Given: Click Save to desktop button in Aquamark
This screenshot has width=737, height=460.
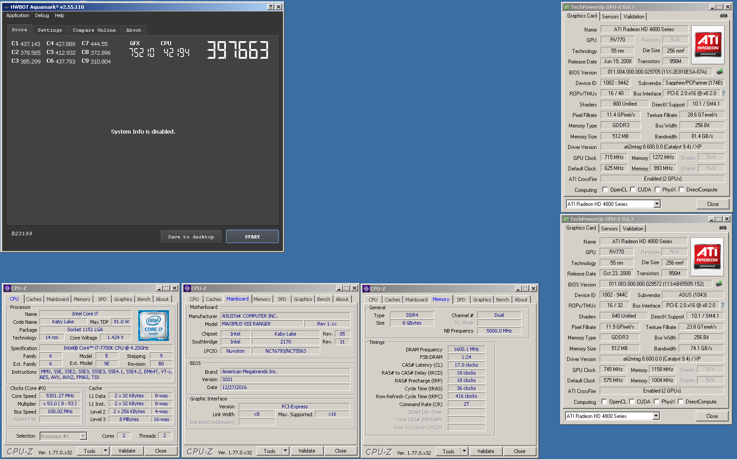Looking at the screenshot, I should (x=191, y=237).
